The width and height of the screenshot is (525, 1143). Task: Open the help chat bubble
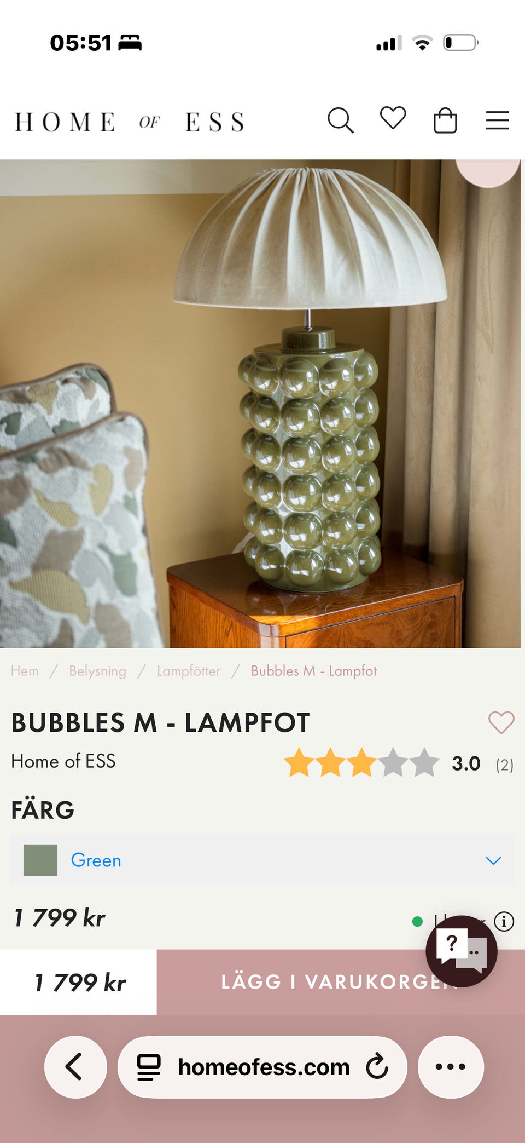[462, 951]
